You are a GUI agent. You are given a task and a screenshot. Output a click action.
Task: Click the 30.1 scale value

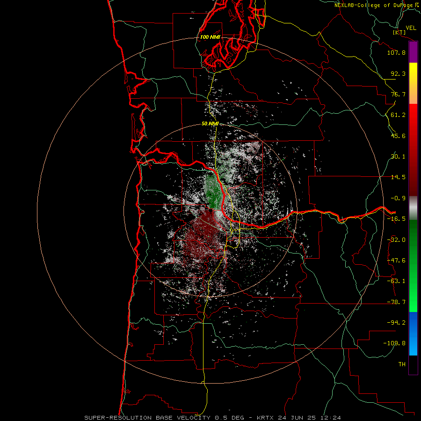pos(398,157)
